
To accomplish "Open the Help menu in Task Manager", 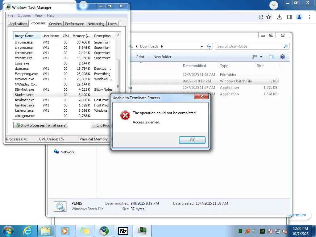I will tap(51, 15).
